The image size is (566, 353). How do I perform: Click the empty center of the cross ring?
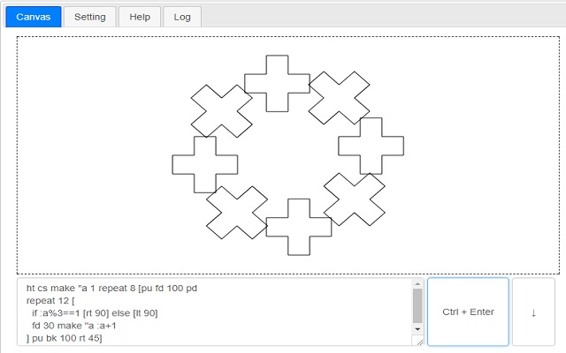click(x=288, y=155)
